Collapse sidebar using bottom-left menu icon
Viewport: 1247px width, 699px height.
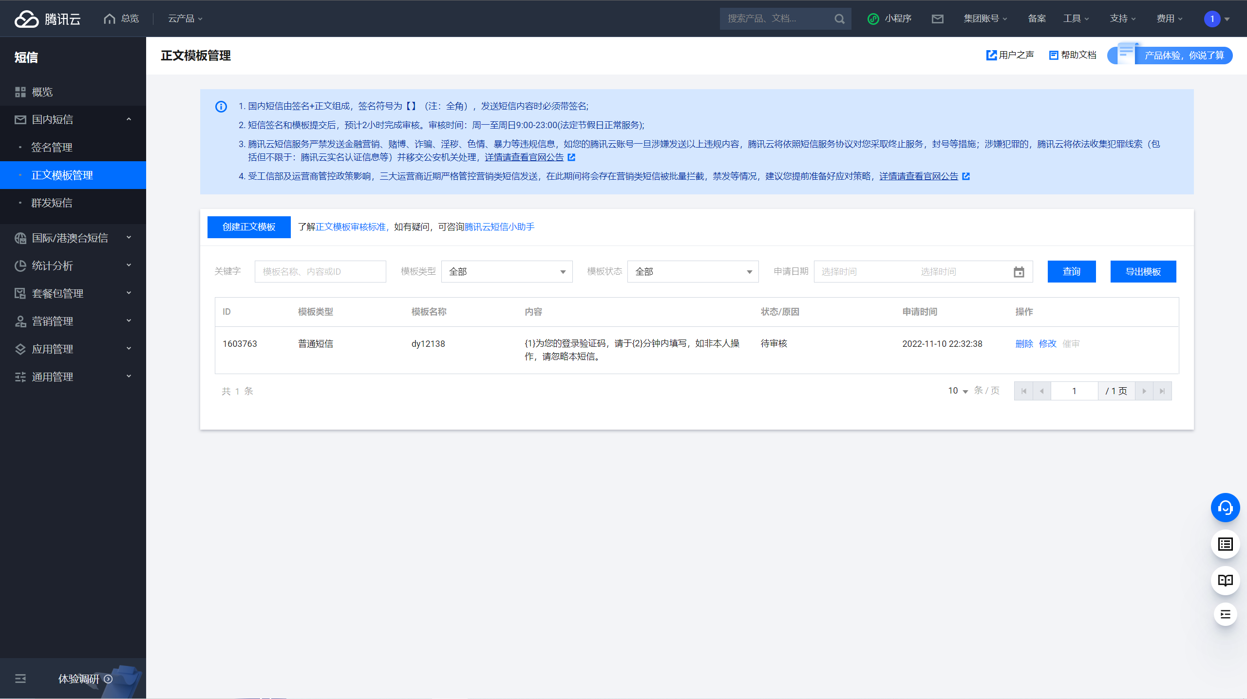20,679
